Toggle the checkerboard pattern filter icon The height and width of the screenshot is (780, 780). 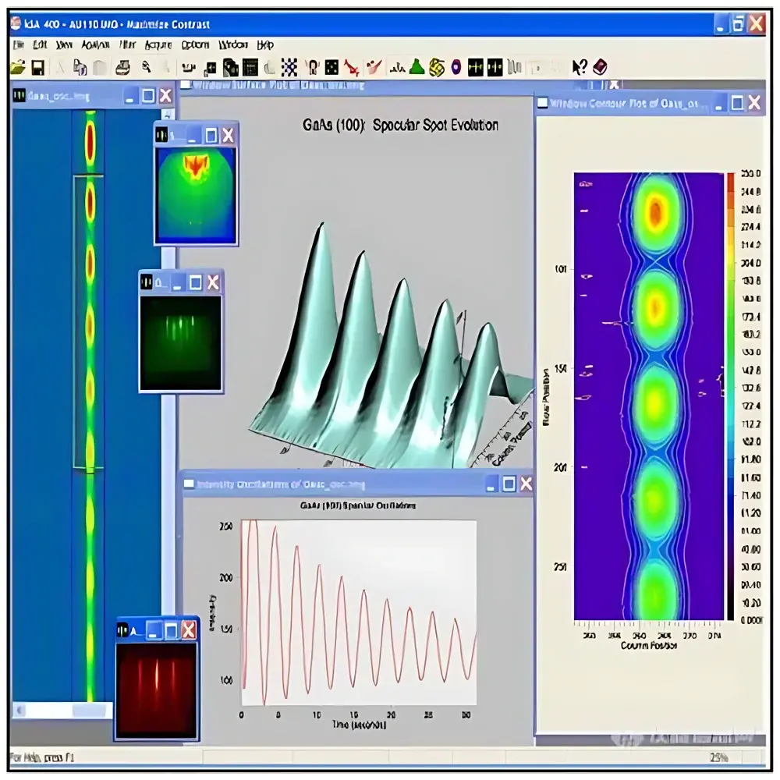(287, 66)
